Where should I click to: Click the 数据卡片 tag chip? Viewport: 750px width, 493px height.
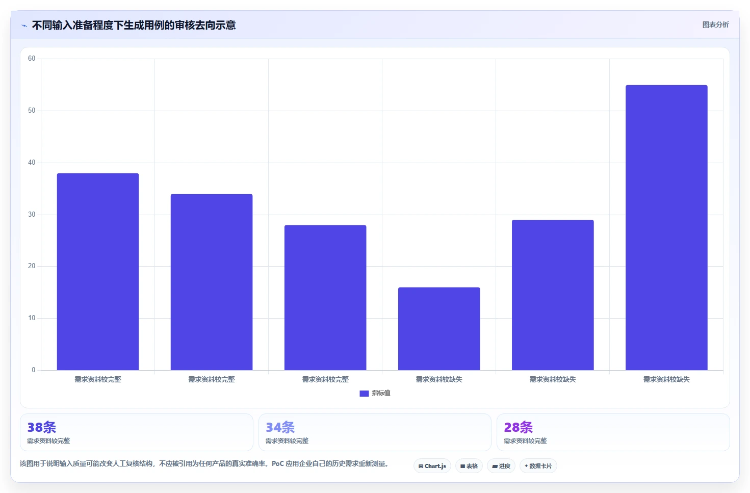(538, 466)
